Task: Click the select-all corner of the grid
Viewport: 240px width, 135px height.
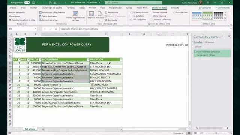Action: tap(10, 34)
